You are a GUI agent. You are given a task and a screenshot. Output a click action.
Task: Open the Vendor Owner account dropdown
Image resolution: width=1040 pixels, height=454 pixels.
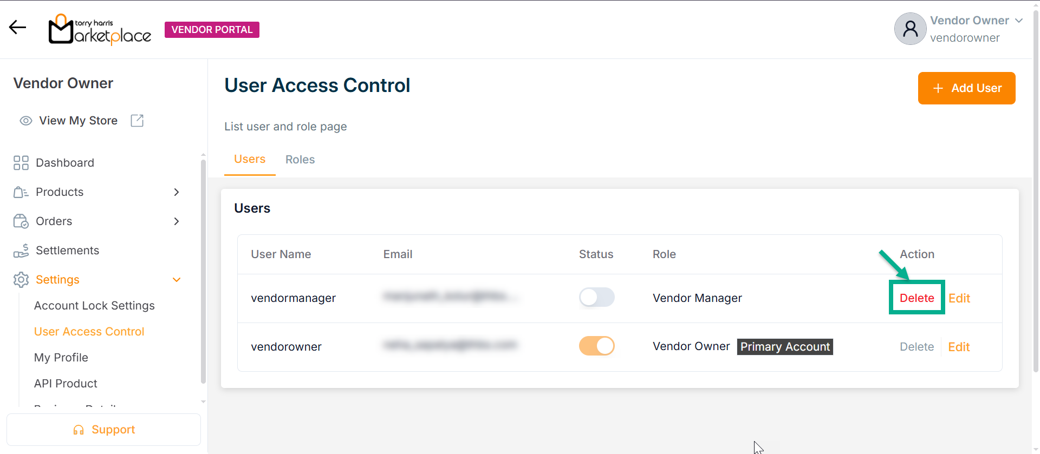tap(1019, 21)
